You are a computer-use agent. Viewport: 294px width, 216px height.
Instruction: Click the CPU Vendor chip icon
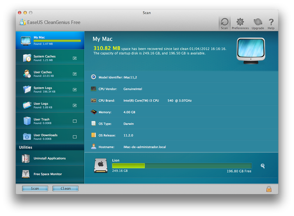coord(93,89)
